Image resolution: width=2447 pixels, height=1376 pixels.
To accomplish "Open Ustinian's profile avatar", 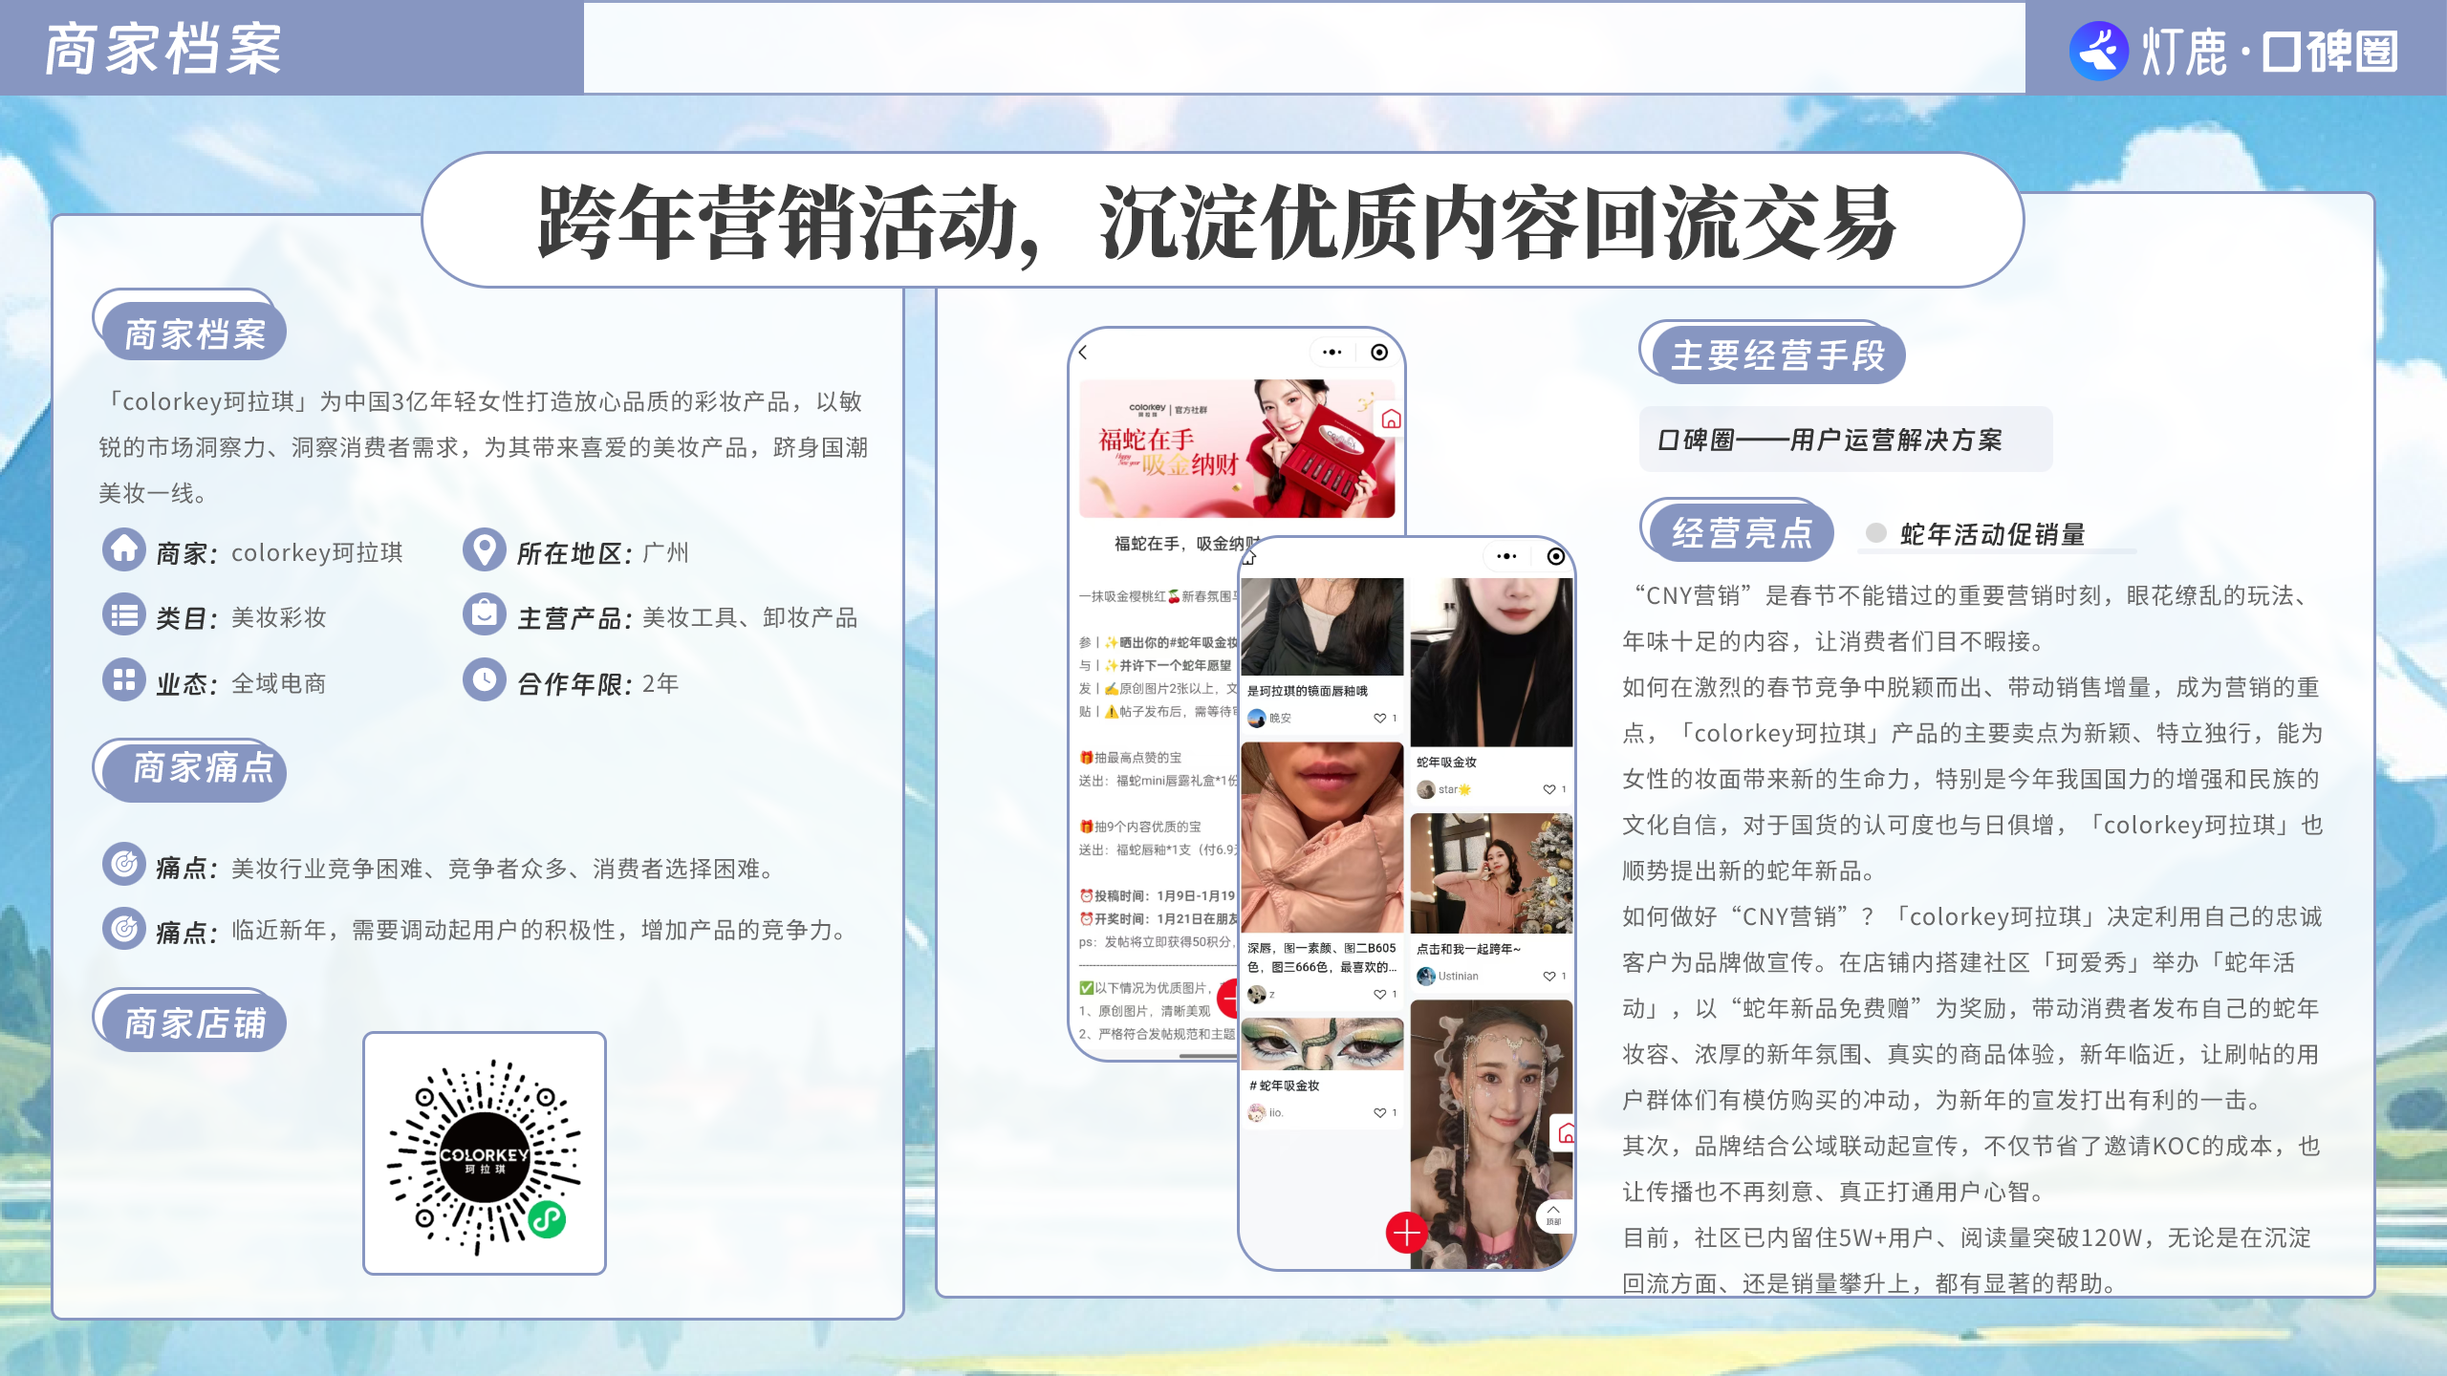I will pos(1426,976).
